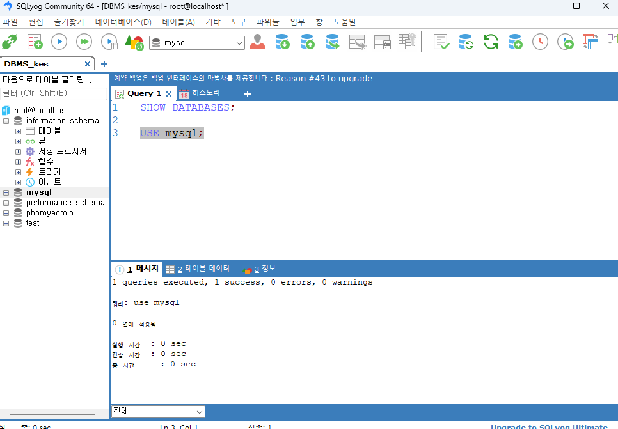
Task: Expand the mysql database node
Action: (6, 192)
